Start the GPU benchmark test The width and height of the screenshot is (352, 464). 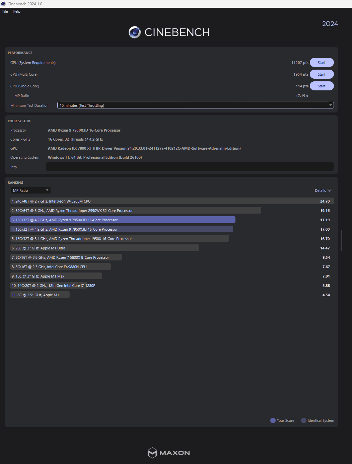[x=322, y=63]
